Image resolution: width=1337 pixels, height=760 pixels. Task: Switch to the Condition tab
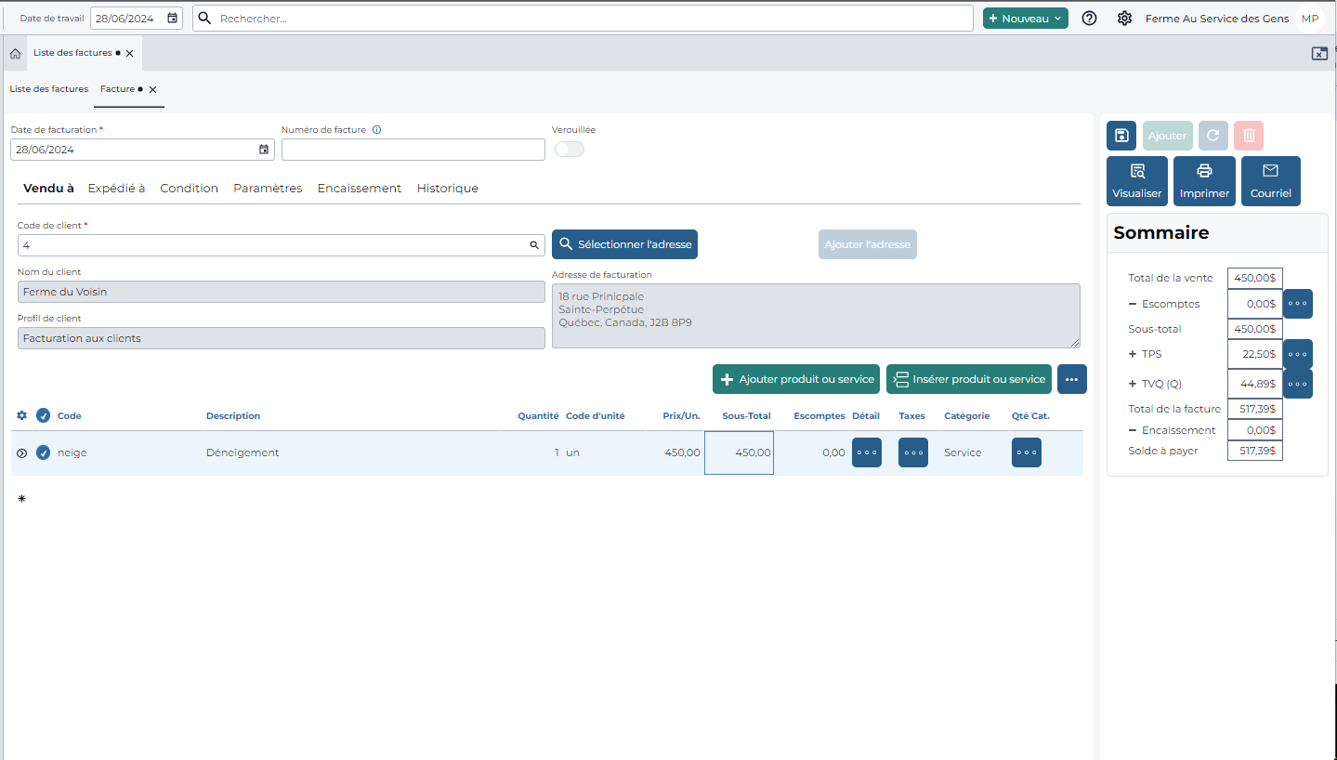pos(190,189)
